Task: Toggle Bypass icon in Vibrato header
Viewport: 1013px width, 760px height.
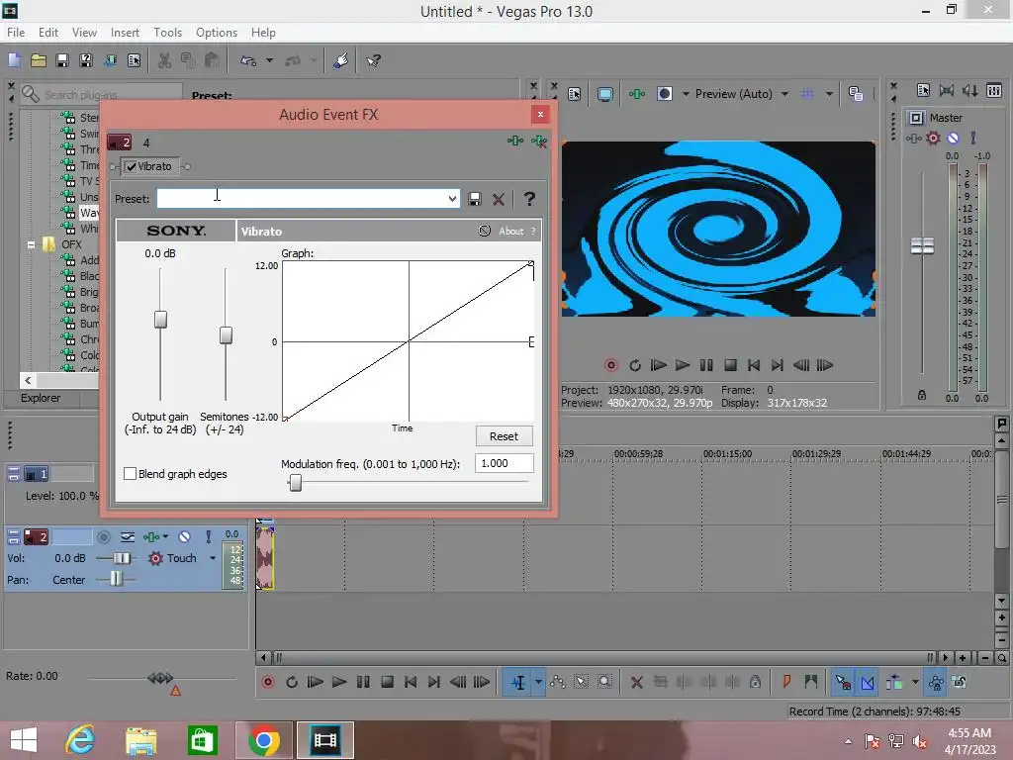Action: coord(485,231)
